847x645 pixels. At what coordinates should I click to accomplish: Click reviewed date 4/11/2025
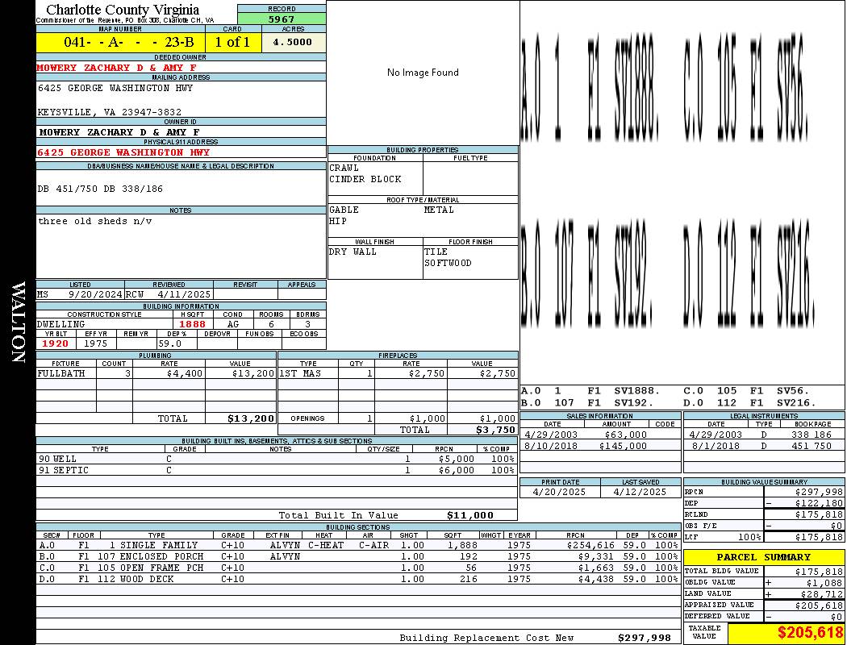[182, 295]
